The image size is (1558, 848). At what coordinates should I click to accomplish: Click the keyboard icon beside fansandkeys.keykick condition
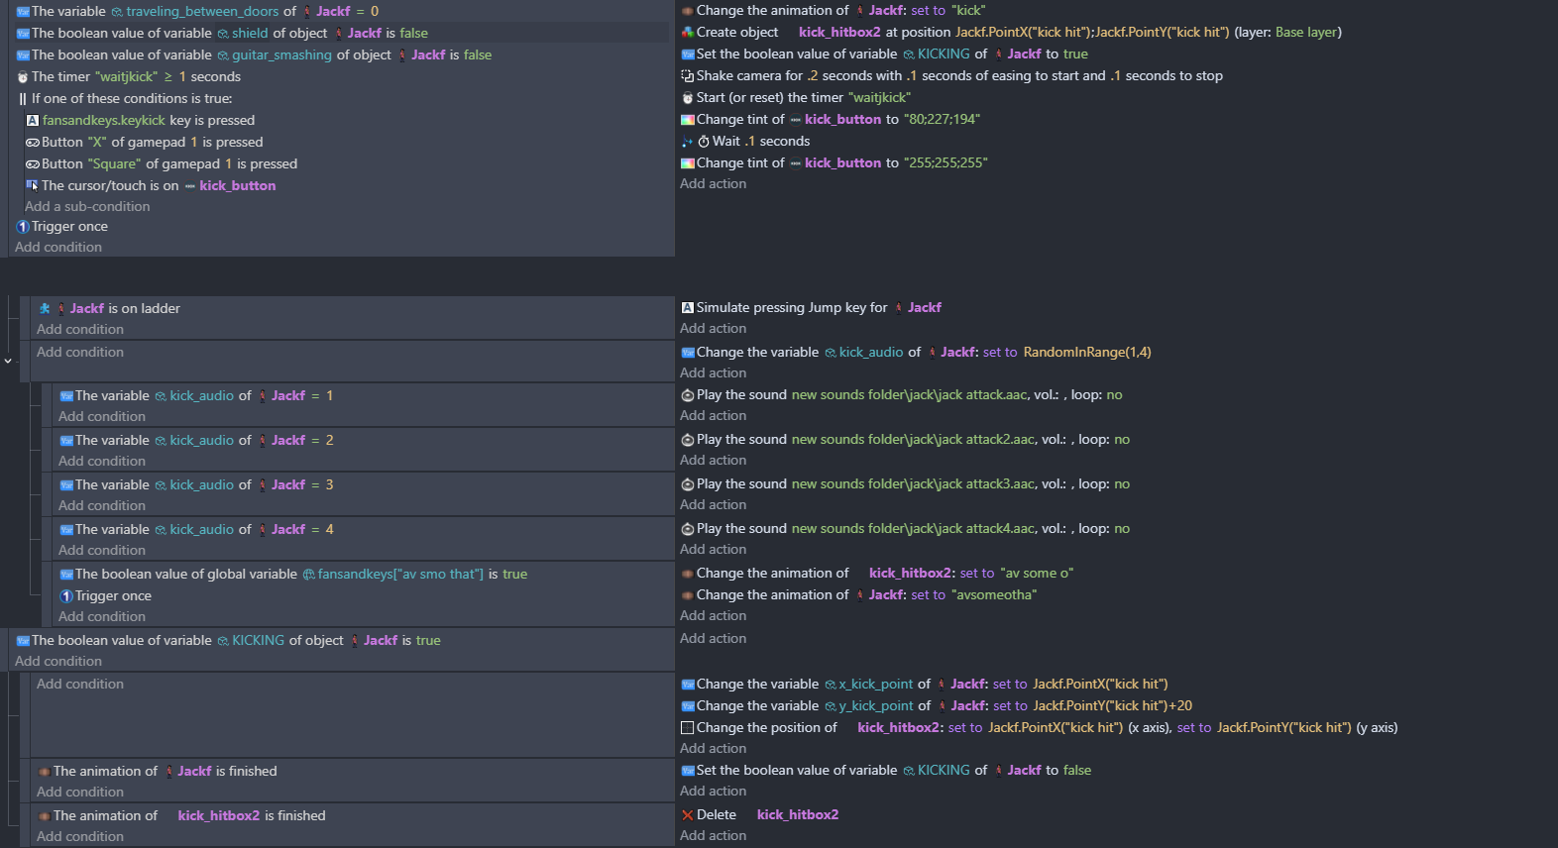pyautogui.click(x=33, y=121)
